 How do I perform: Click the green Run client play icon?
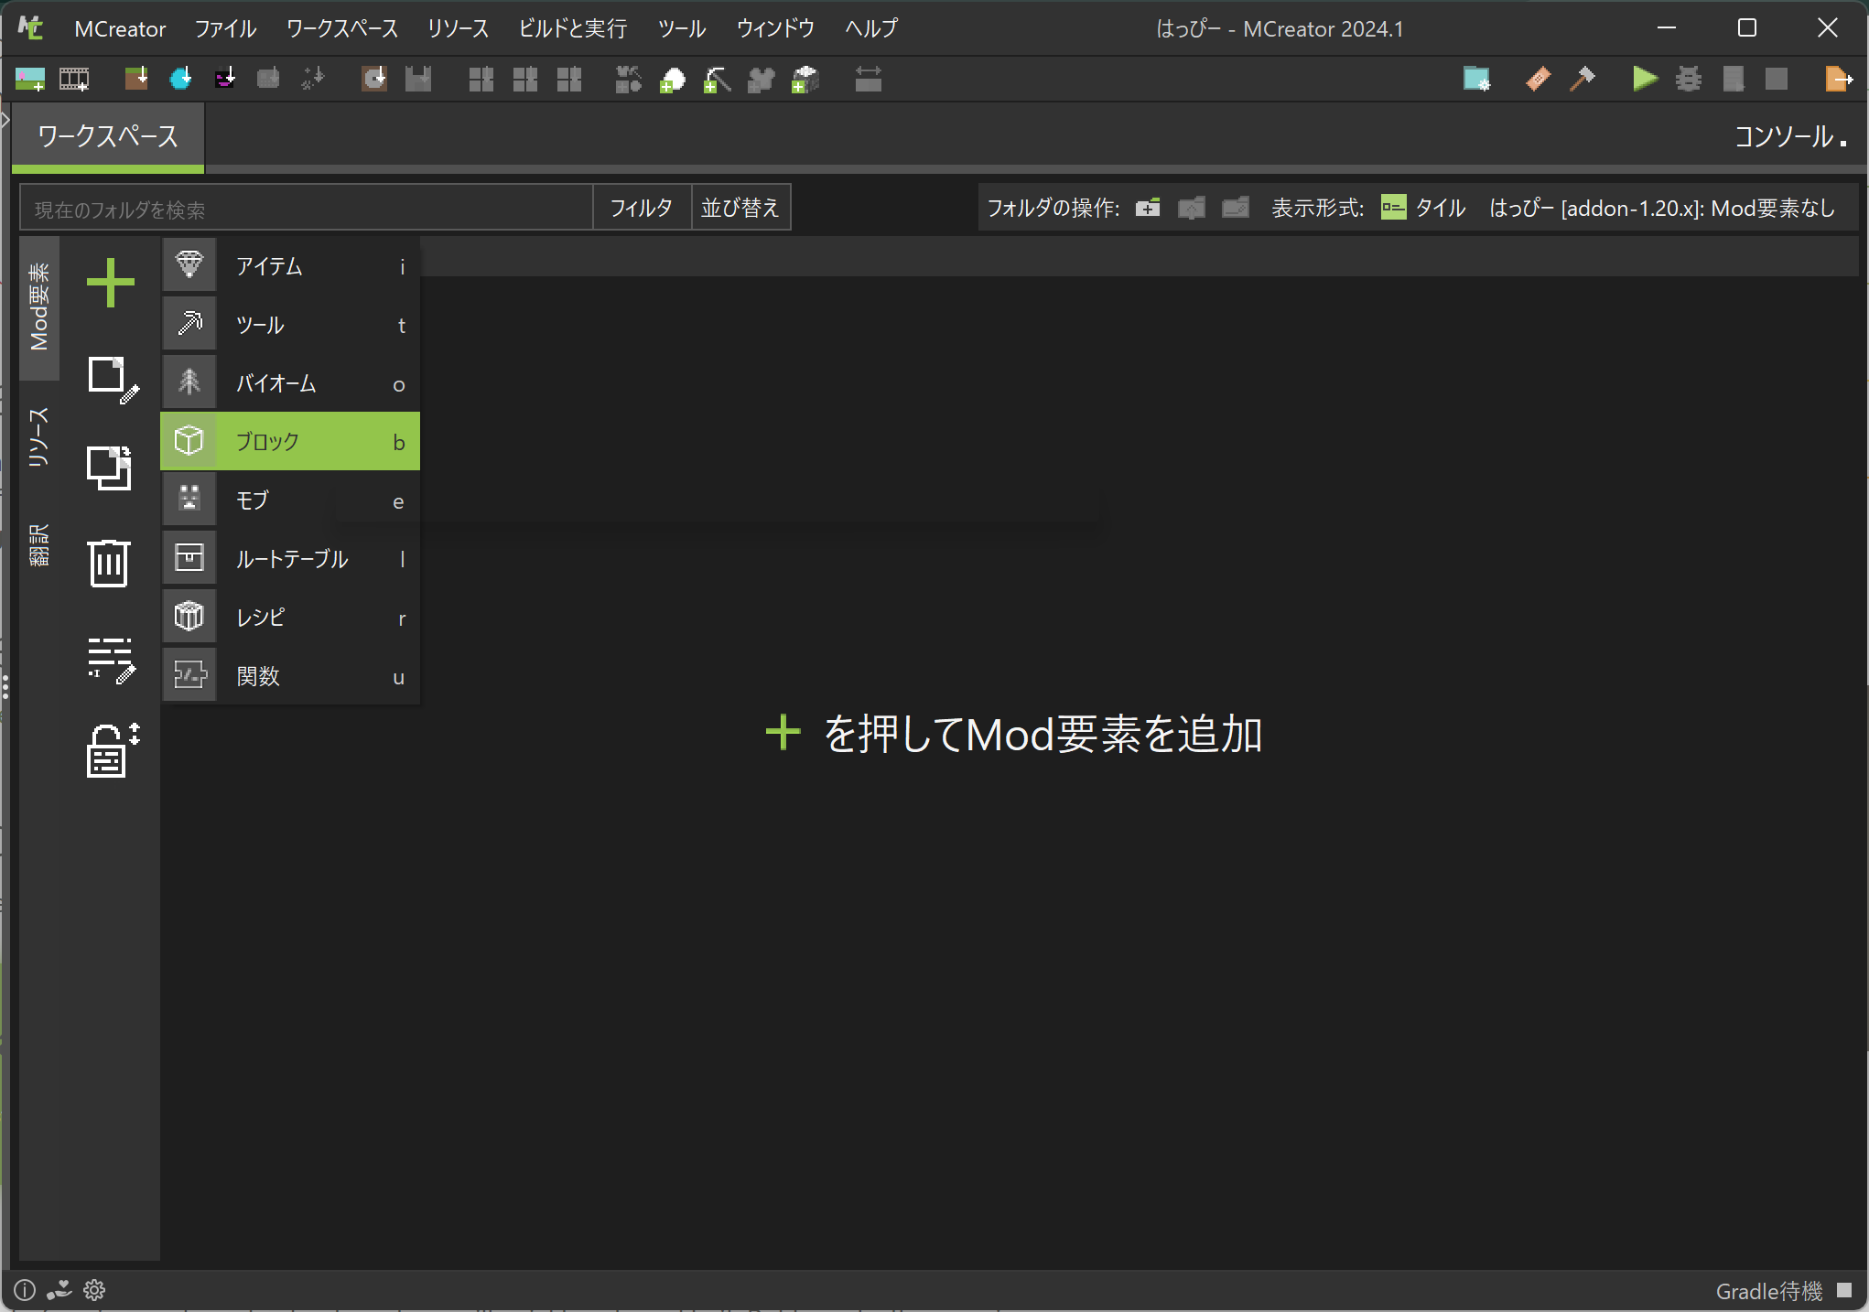click(x=1644, y=80)
